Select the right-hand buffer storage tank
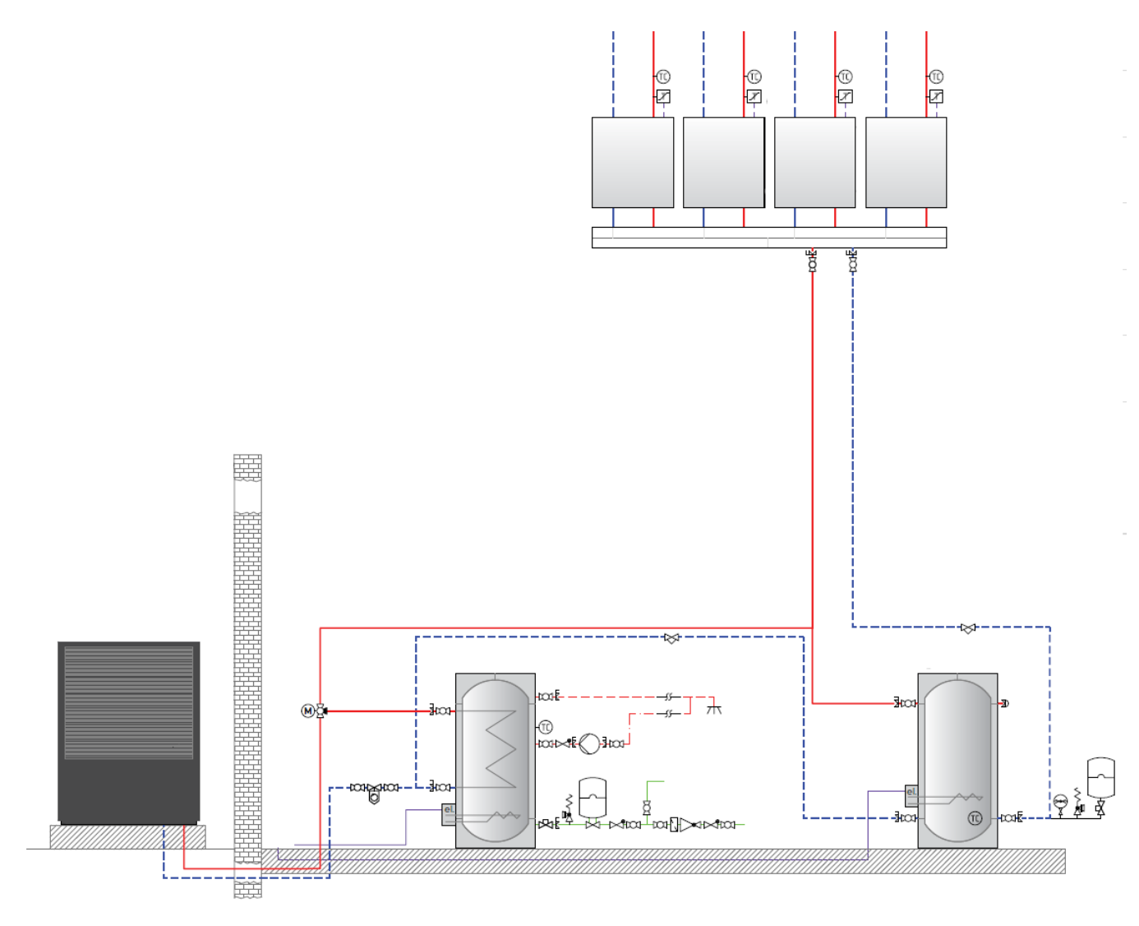 [957, 761]
